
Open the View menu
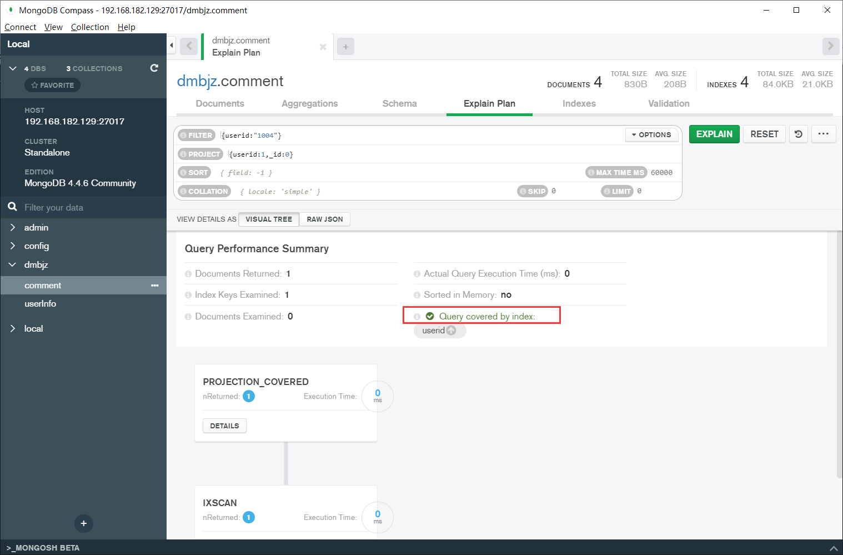click(x=53, y=27)
